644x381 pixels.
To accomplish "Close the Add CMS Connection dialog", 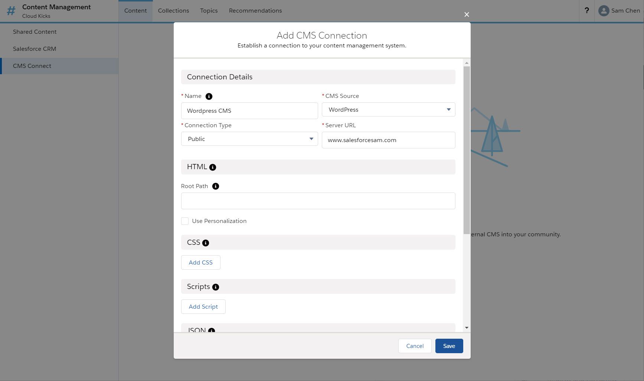I will pyautogui.click(x=467, y=14).
